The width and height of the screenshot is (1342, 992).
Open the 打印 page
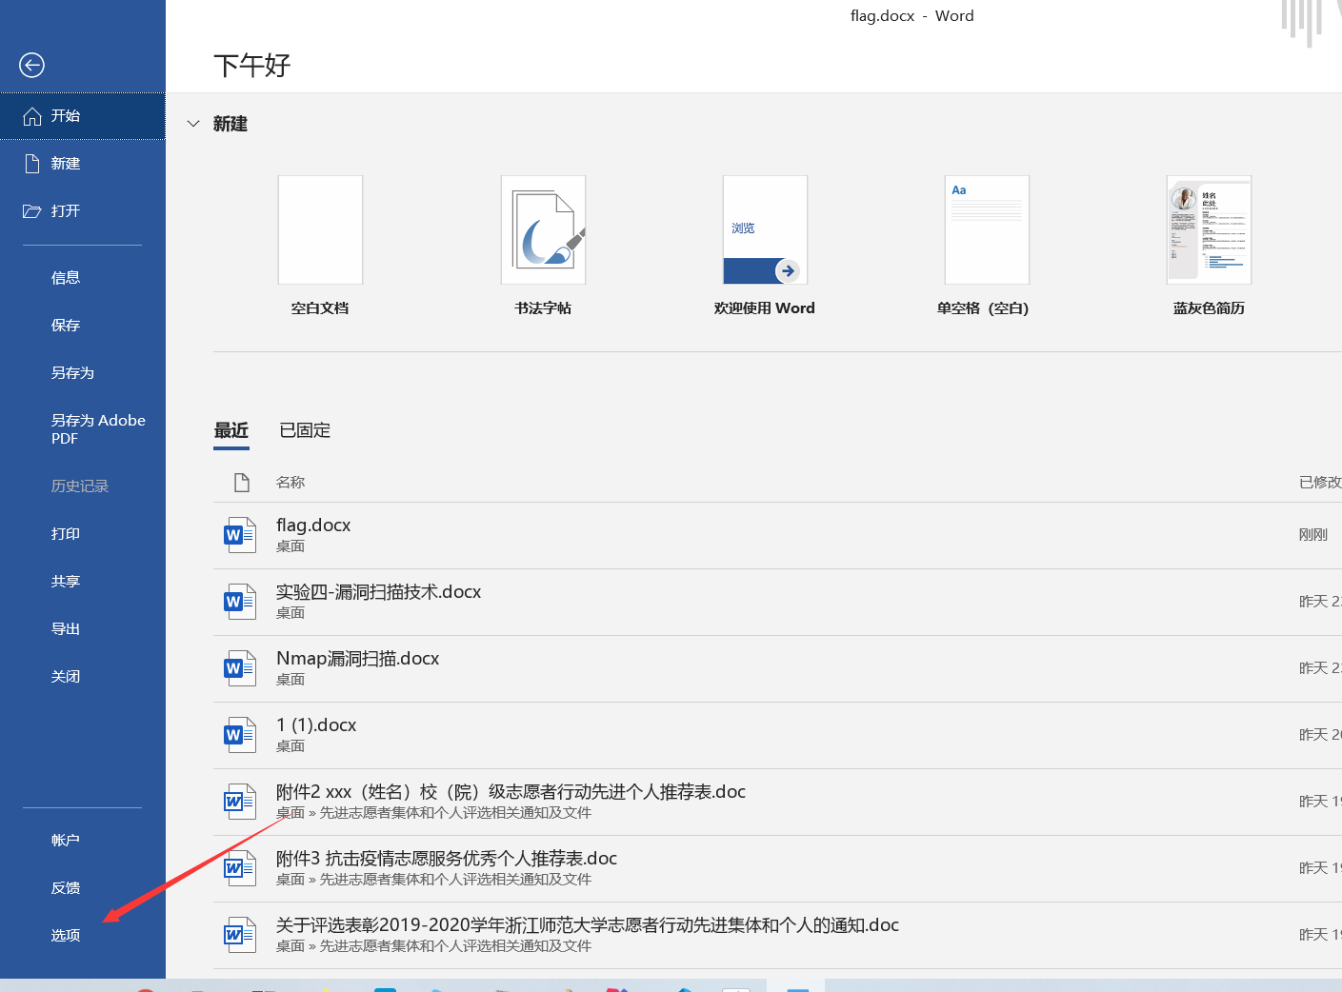tap(66, 534)
